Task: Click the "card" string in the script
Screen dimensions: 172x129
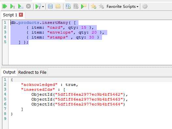Action: 55,27
